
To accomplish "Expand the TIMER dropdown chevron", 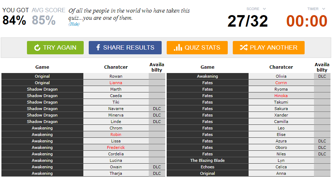I will coord(323,9).
